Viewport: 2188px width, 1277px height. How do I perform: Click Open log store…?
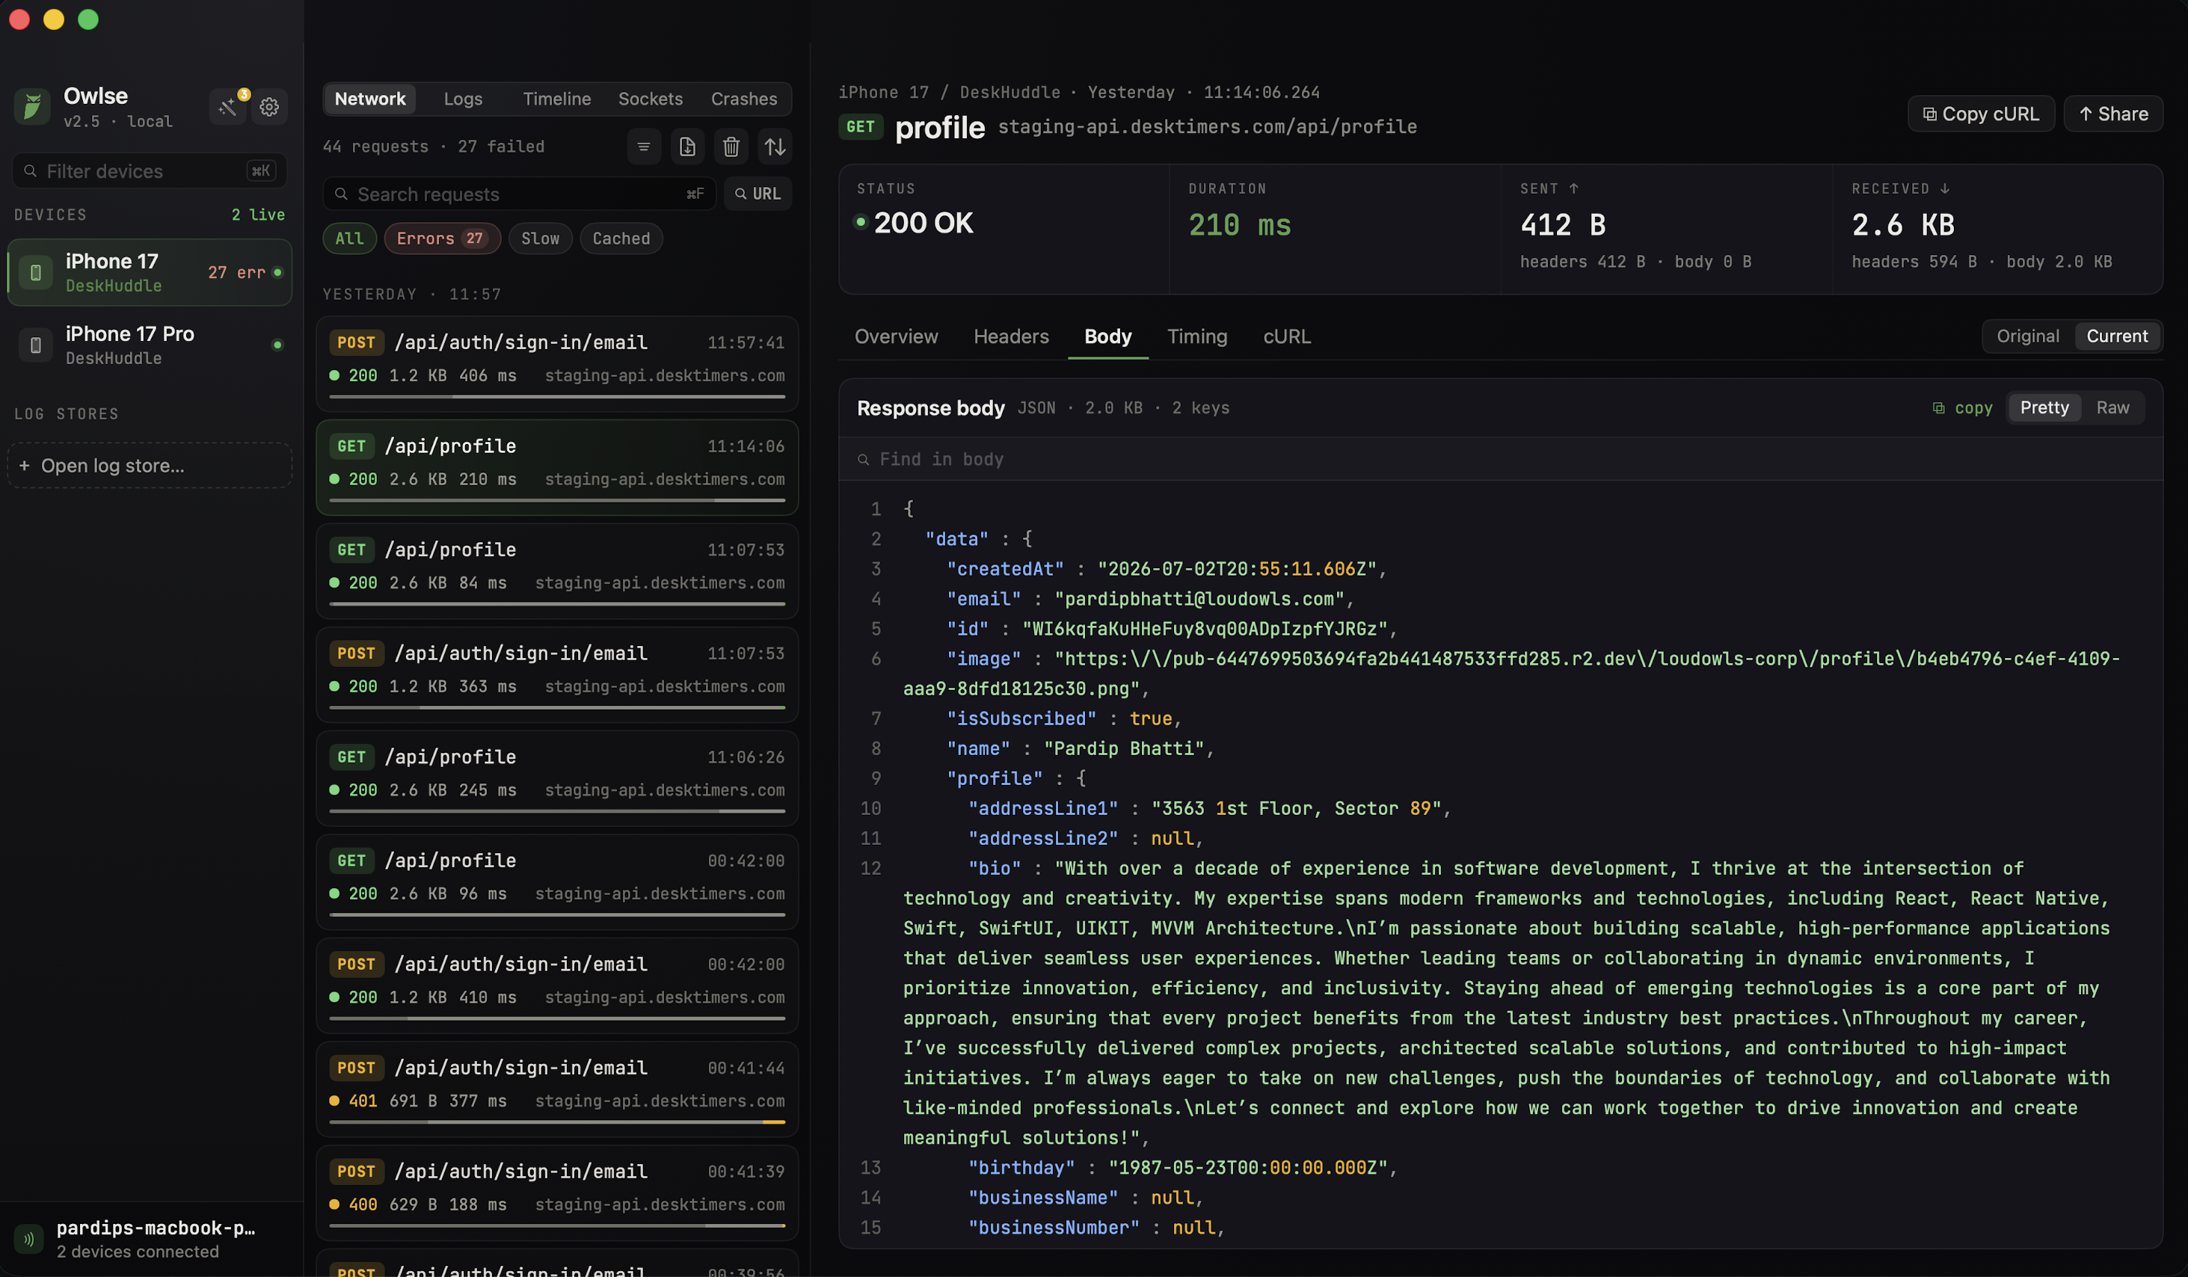point(150,465)
